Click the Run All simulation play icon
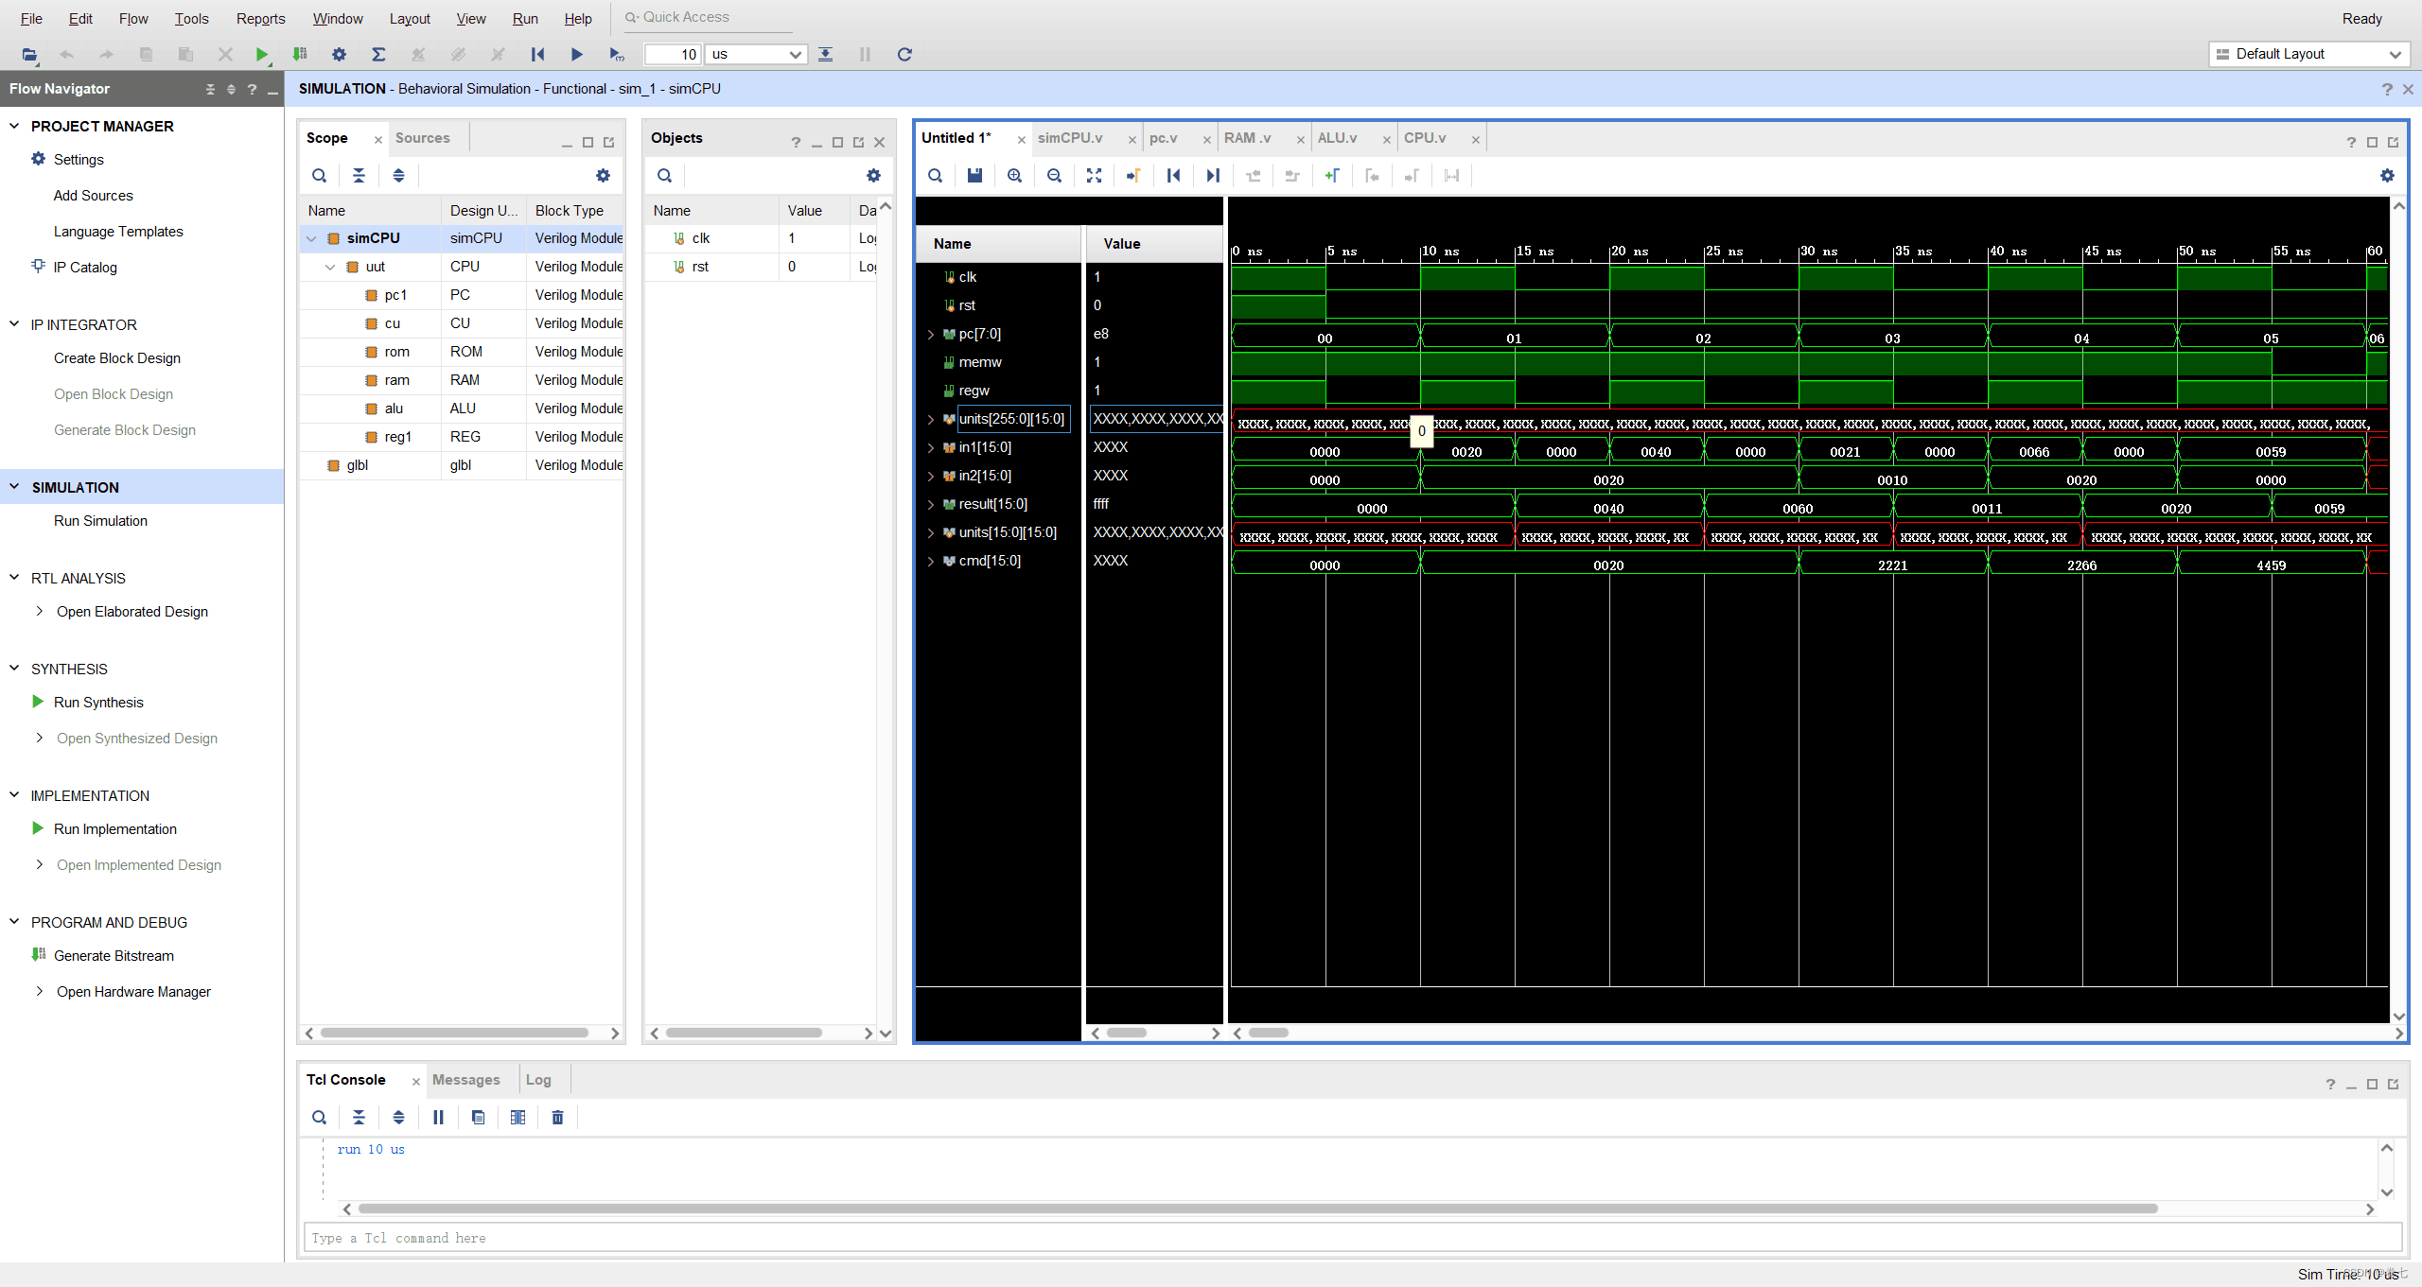 point(576,55)
